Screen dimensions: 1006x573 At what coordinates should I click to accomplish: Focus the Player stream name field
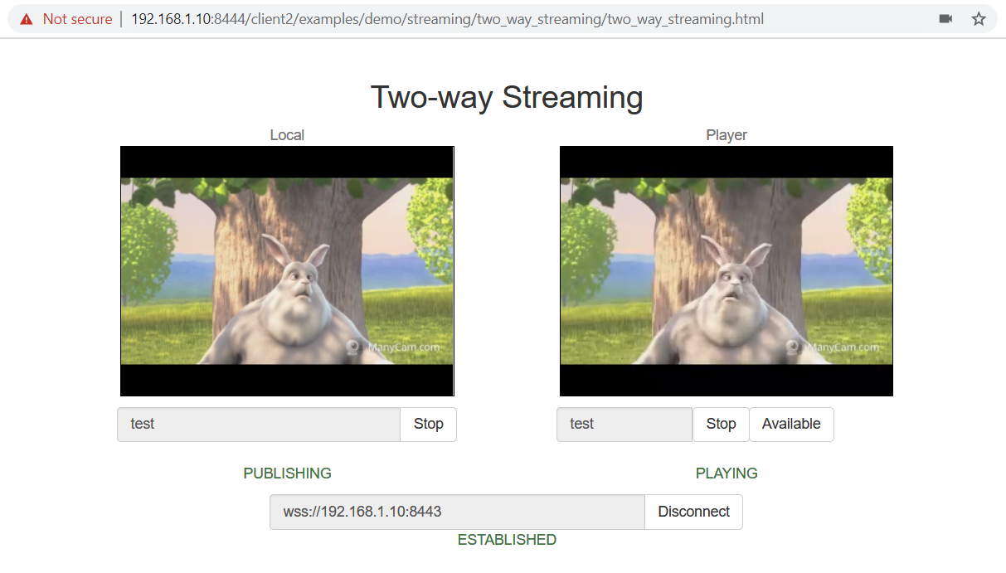pyautogui.click(x=624, y=425)
